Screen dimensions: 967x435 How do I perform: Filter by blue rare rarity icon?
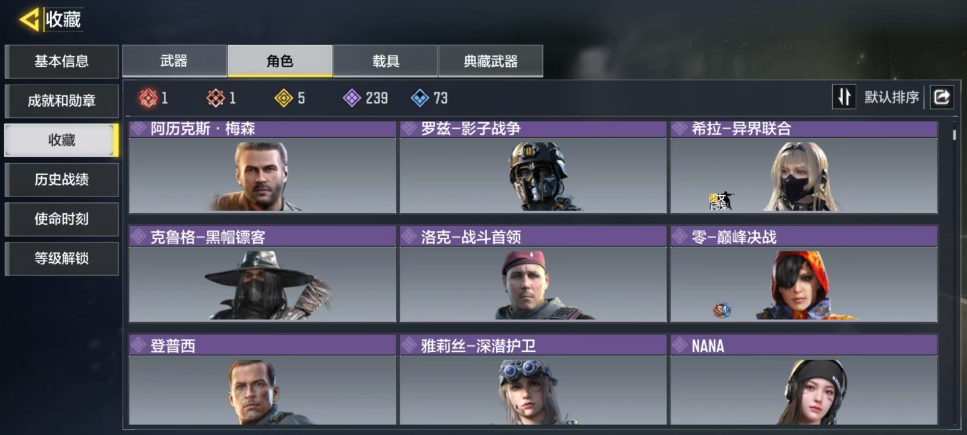(419, 98)
